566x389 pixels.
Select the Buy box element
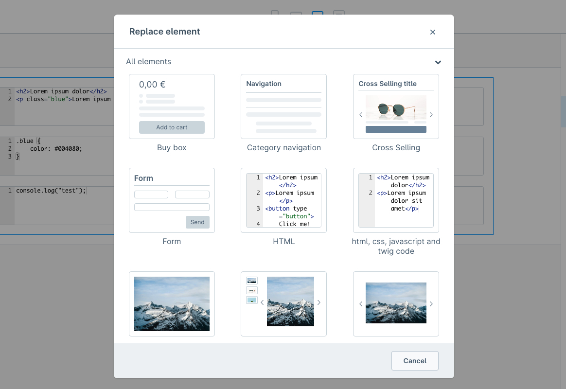172,106
